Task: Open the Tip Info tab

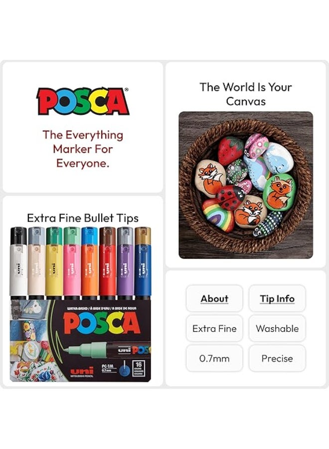Action: pyautogui.click(x=277, y=298)
